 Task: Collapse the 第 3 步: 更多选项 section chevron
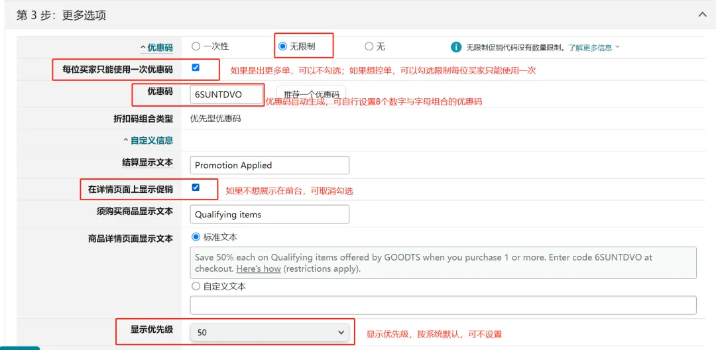[x=702, y=15]
